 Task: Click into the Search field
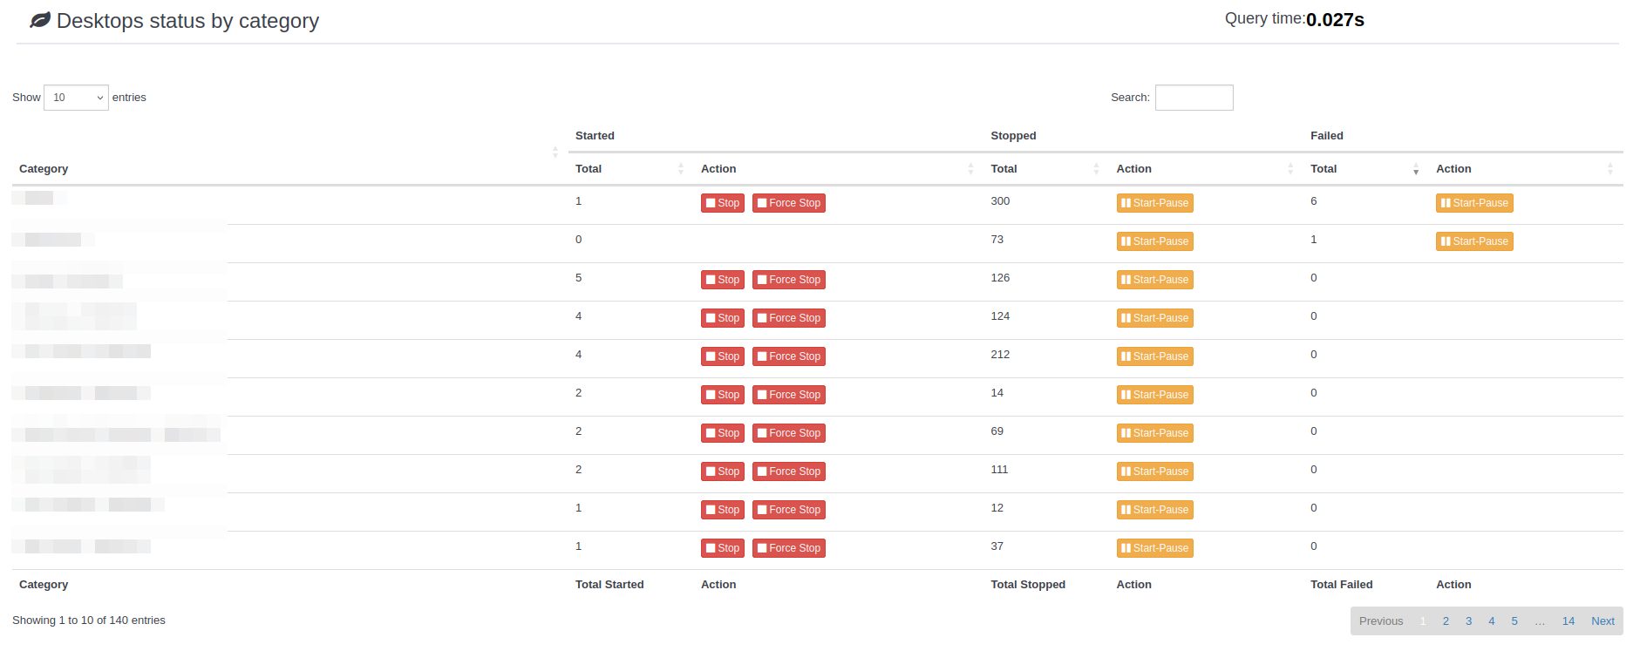[x=1194, y=98]
